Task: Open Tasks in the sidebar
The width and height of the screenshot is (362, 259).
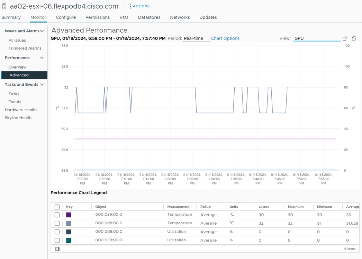Action: pyautogui.click(x=14, y=94)
